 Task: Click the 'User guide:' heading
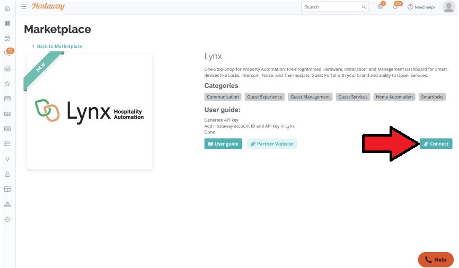click(222, 110)
